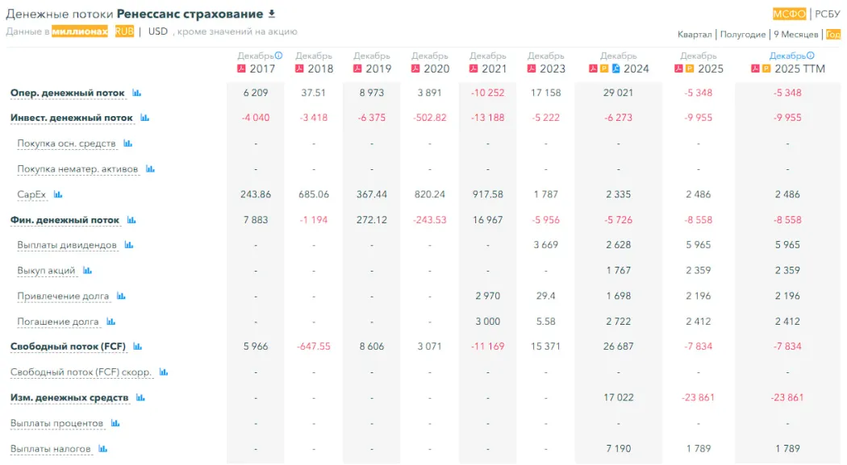This screenshot has height=465, width=847.
Task: Open the миллионах units selector
Action: (x=80, y=31)
